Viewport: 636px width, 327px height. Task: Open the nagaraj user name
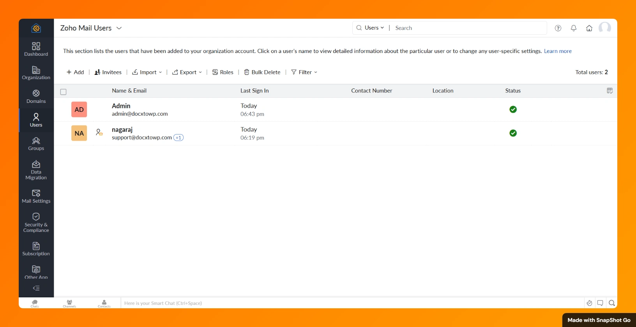122,129
